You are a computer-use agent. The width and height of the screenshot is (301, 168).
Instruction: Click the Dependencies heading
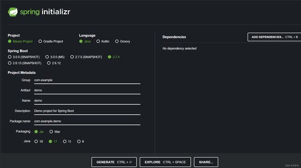(x=174, y=37)
